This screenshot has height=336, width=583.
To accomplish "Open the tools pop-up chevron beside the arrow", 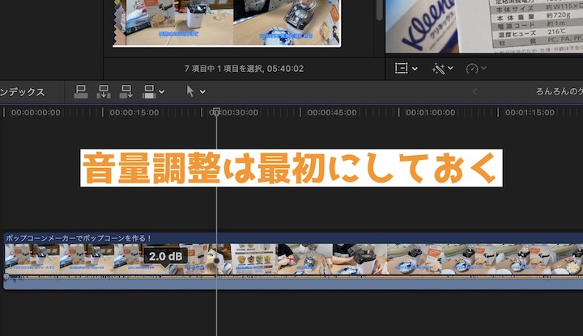I will coord(202,91).
